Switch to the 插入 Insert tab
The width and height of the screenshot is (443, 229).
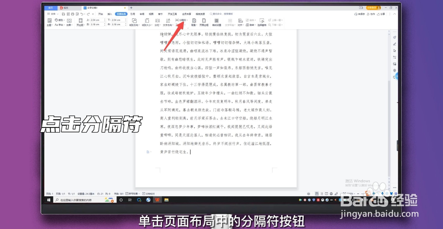coord(110,14)
